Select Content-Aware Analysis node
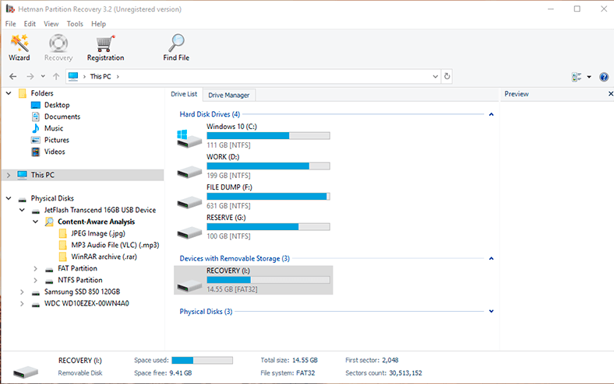 click(x=90, y=222)
